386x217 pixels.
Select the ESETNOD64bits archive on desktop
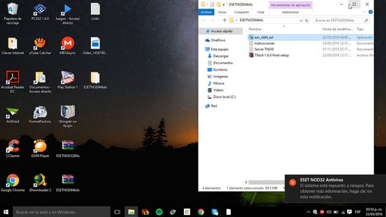68,183
